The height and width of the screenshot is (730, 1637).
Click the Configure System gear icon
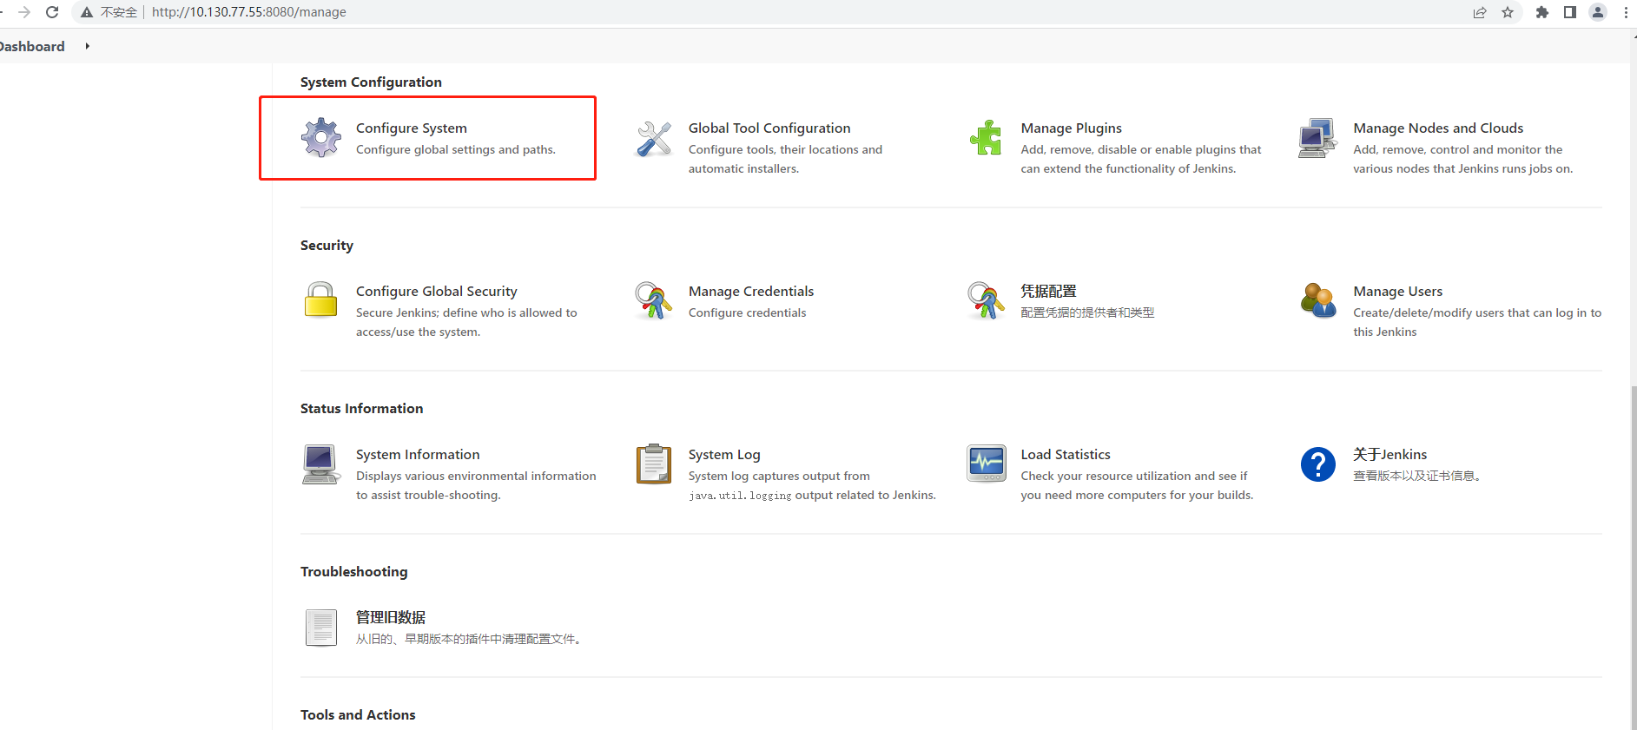[x=321, y=137]
